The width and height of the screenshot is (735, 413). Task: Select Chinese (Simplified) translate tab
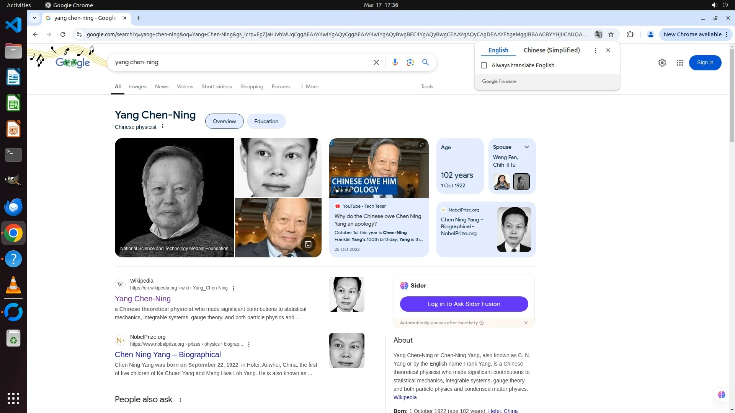(x=551, y=50)
